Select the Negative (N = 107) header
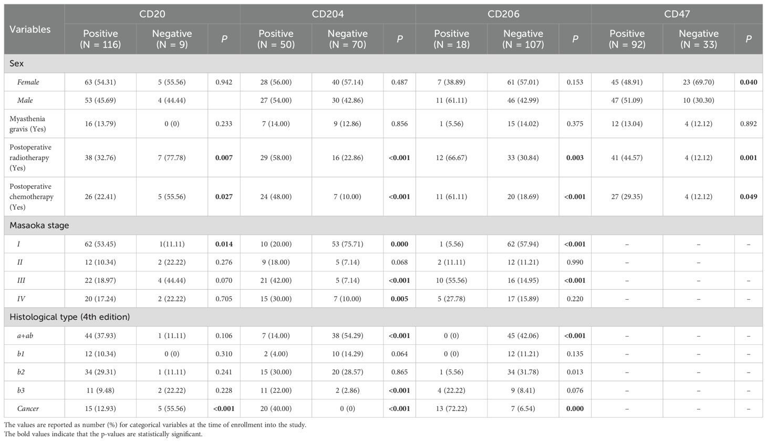 coord(523,39)
